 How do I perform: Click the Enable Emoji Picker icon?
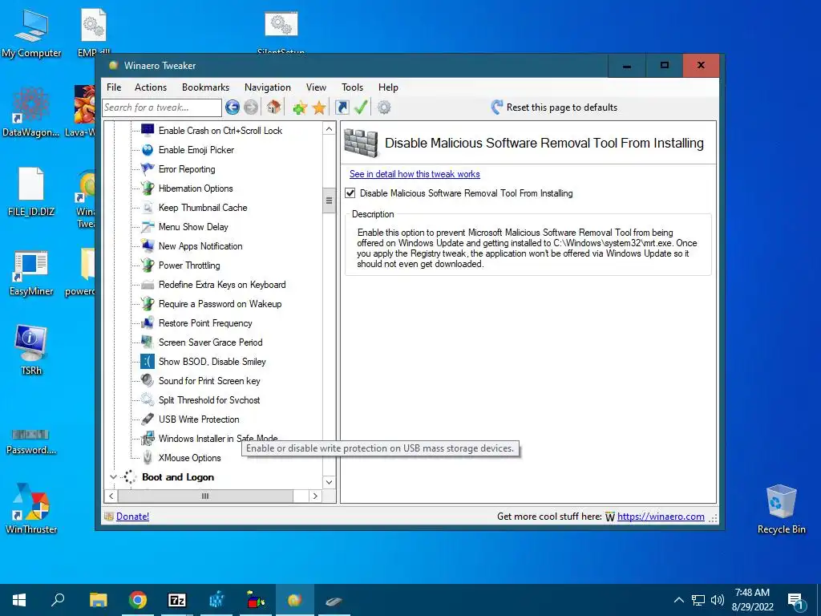tap(148, 149)
